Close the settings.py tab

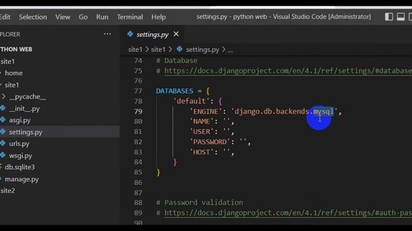tap(176, 34)
